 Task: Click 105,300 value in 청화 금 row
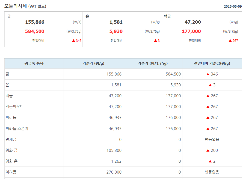[x=114, y=150]
